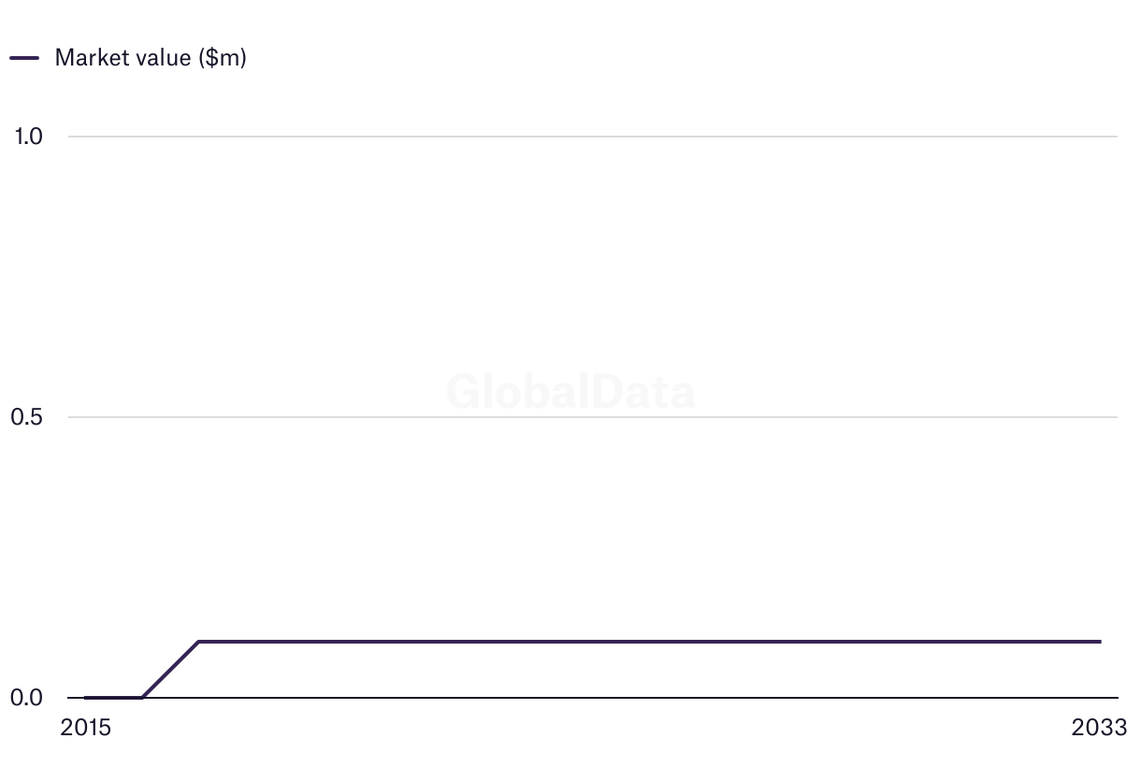Select the 2033 x-axis label
The image size is (1141, 782).
click(x=1100, y=728)
